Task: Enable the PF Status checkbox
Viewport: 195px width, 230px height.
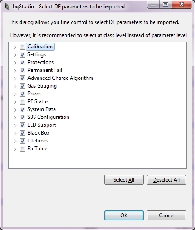Action: point(22,101)
